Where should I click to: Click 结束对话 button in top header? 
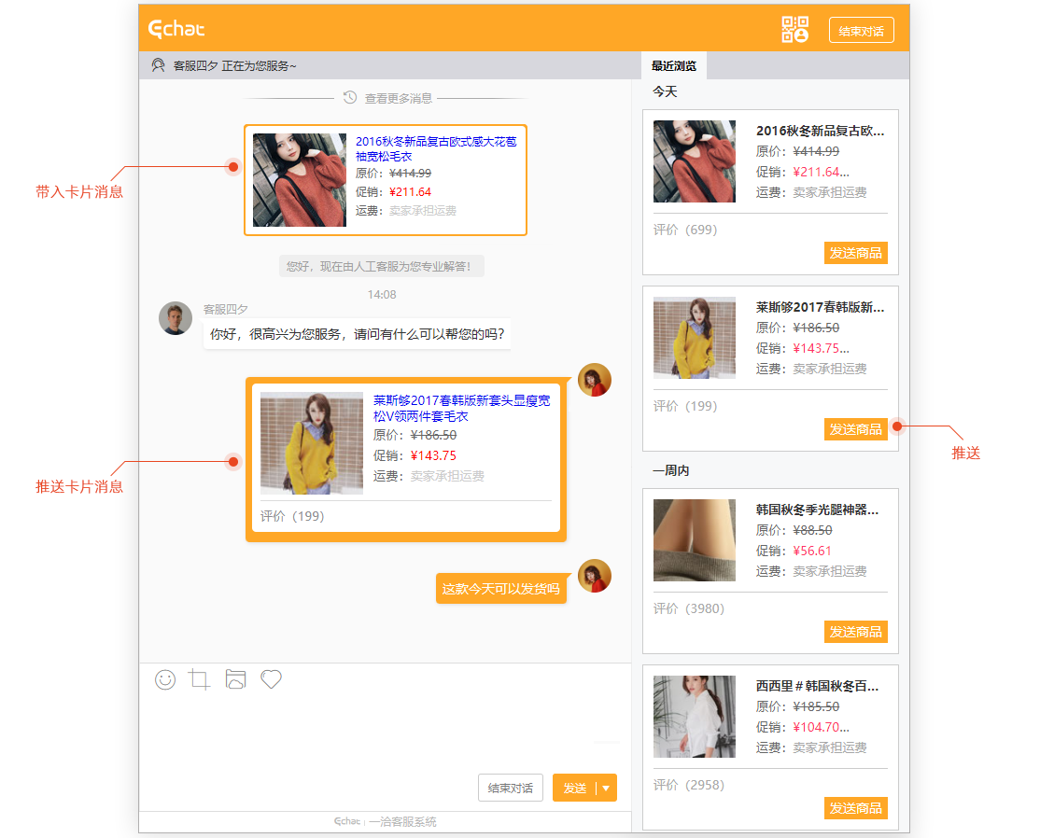tap(861, 31)
